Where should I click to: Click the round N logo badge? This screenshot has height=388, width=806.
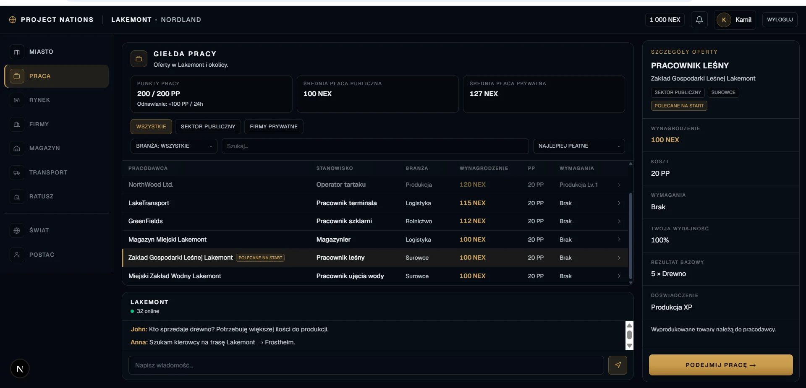(20, 369)
